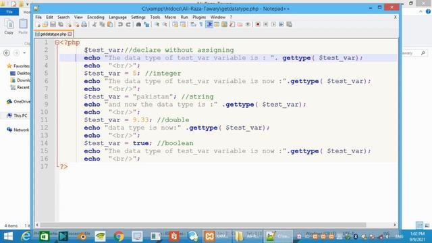432x243 pixels.
Task: Close the getdatatype.php tab with its X
Action: tap(70, 34)
